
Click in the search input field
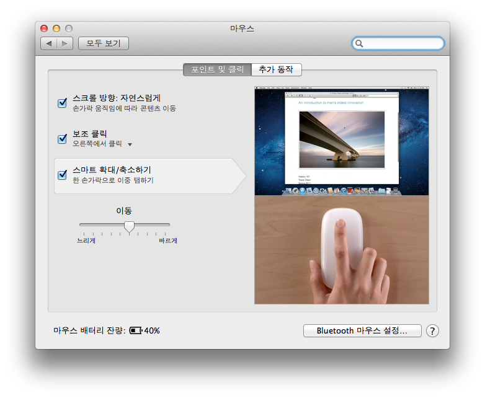tap(398, 43)
